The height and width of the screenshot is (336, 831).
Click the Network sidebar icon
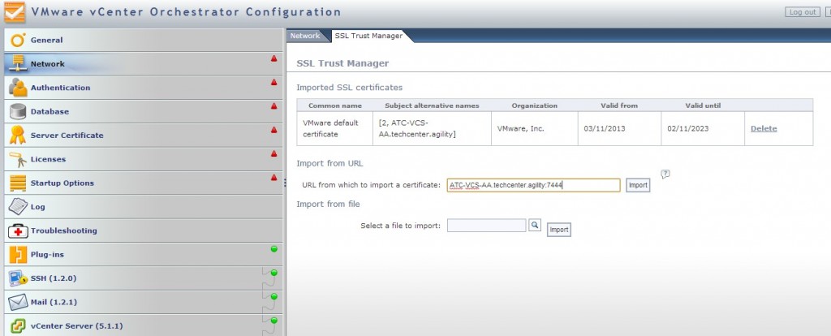point(18,64)
